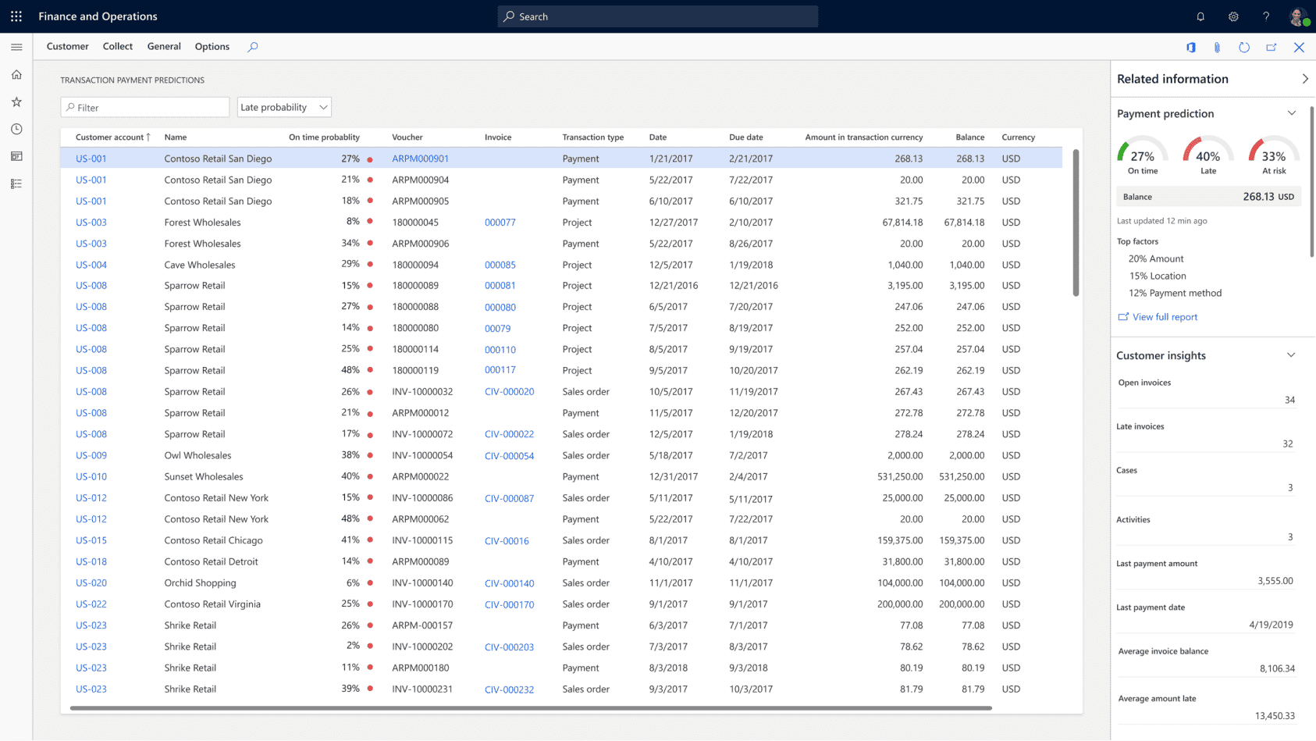Open Favorites star in sidebar
Image resolution: width=1316 pixels, height=741 pixels.
point(16,102)
